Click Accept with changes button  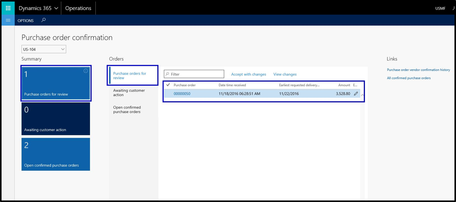[248, 74]
